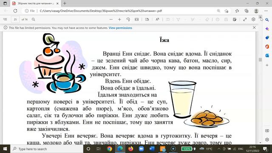Open browser zoom indicator in address bar
This screenshot has height=153, width=272.
[x=218, y=11]
